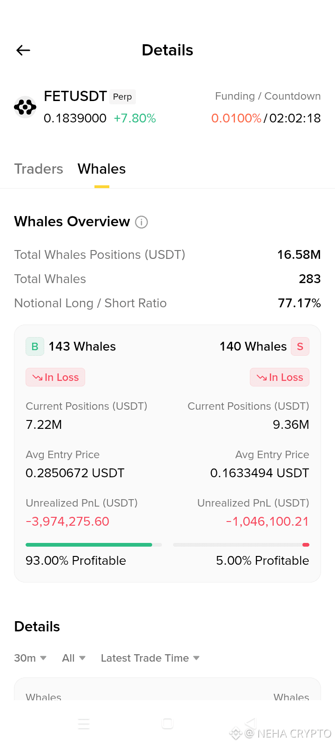Tap the Android recent apps menu icon
The image size is (335, 745).
84,724
